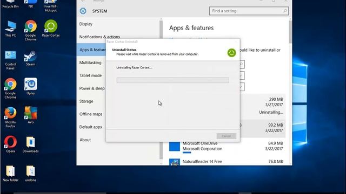Open the undone folder on desktop
The height and width of the screenshot is (194, 346).
pyautogui.click(x=30, y=174)
